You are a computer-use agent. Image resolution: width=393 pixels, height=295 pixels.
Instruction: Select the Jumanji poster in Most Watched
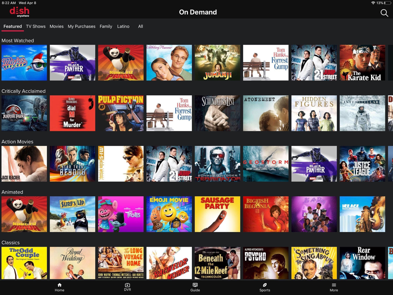coord(217,63)
